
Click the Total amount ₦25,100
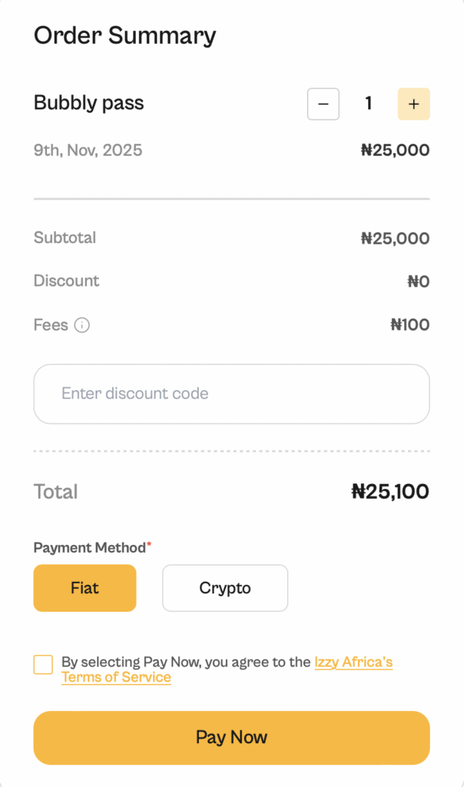[390, 492]
